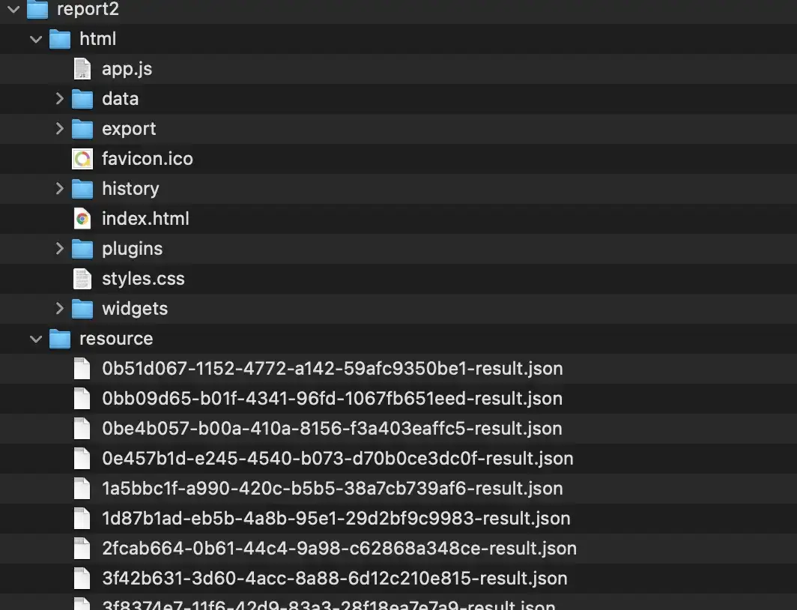
Task: Expand the export folder
Action: (59, 129)
